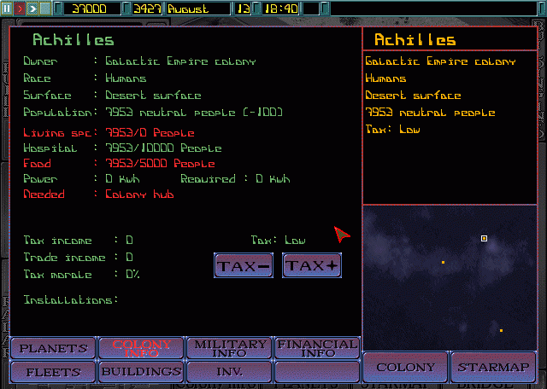Switch to Colony Info tab
The height and width of the screenshot is (389, 547).
[141, 348]
